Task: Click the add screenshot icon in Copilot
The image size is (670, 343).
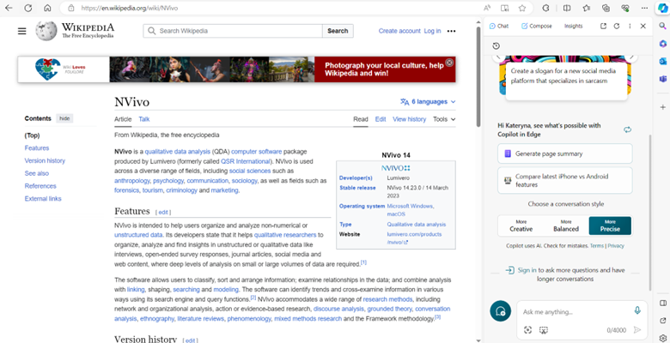Action: click(528, 329)
